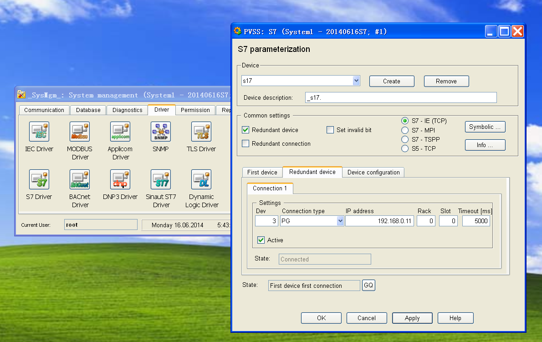The image size is (542, 342).
Task: Open the Device configuration tab
Action: tap(373, 173)
